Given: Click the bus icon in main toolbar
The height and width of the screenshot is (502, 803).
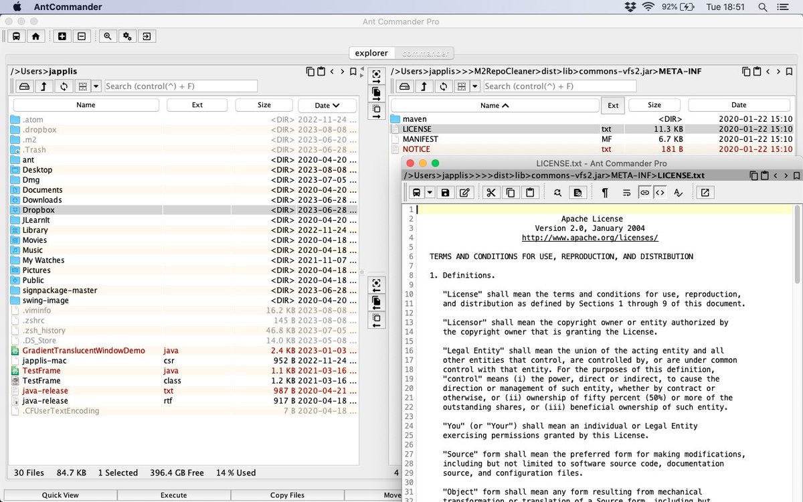Looking at the screenshot, I should point(16,36).
